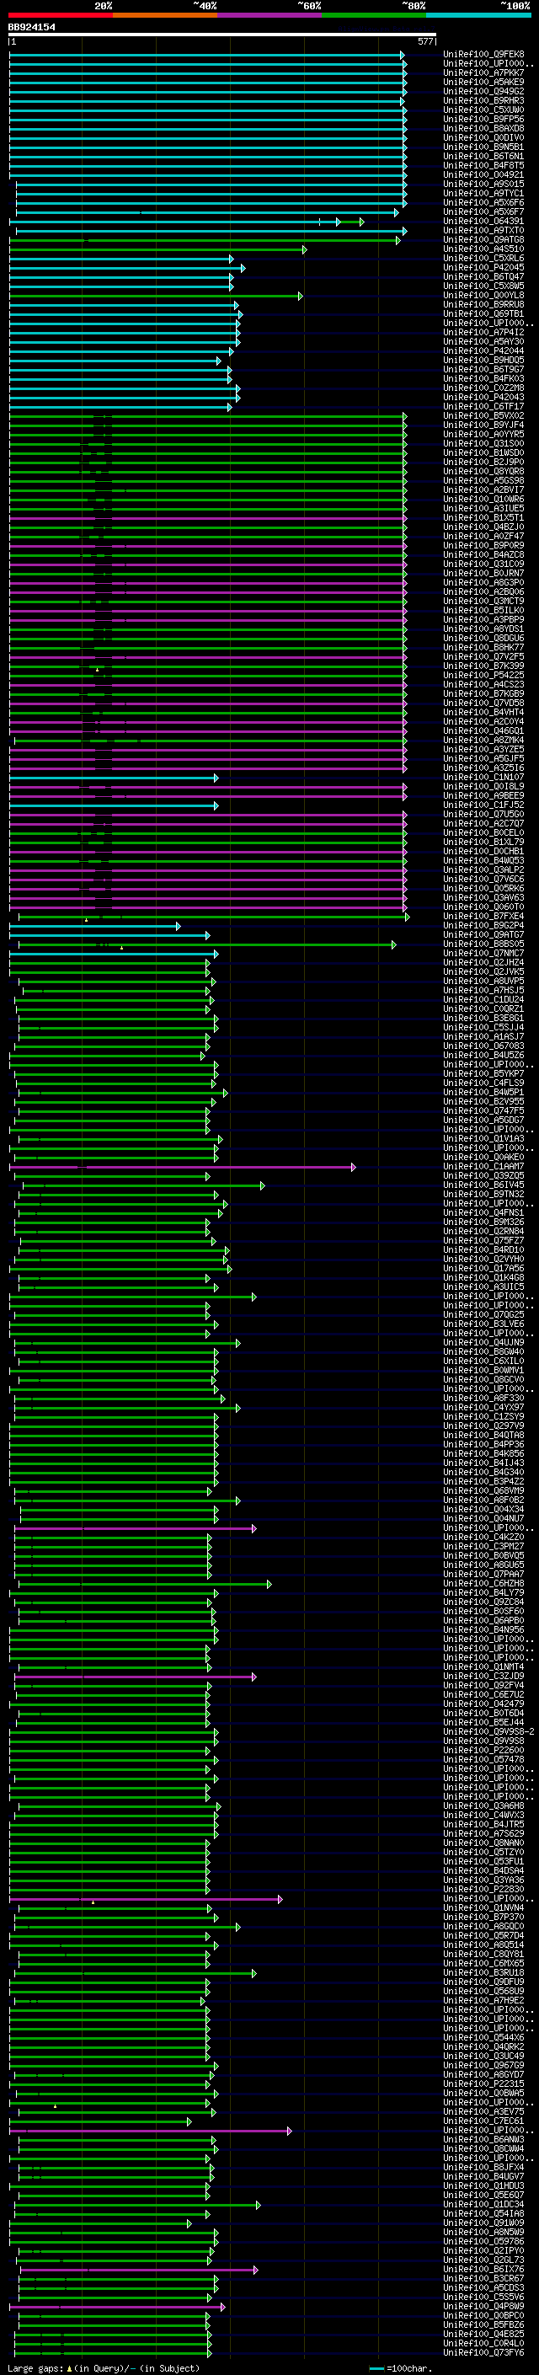Select hit label UniRef100_A9TYC1

tap(483, 194)
